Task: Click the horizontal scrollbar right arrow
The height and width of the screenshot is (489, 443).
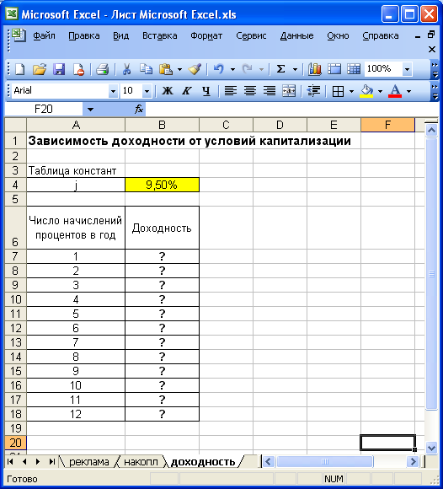Action: 413,461
